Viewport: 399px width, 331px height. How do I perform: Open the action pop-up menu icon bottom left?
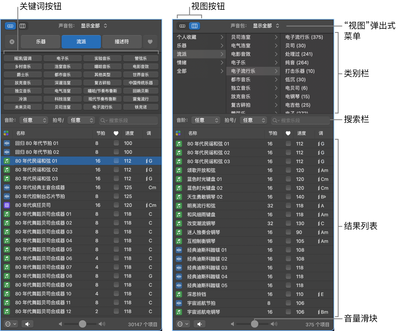coord(10,324)
